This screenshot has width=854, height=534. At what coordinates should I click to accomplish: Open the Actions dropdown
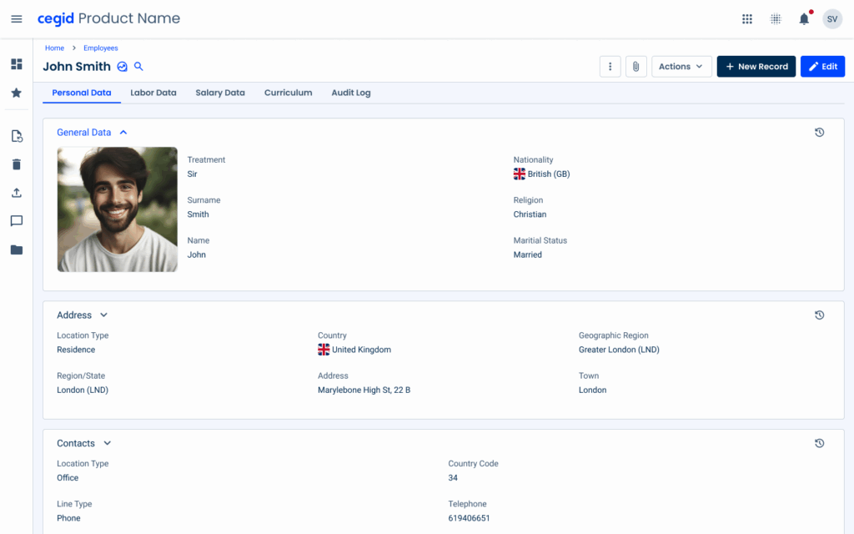[x=681, y=67]
